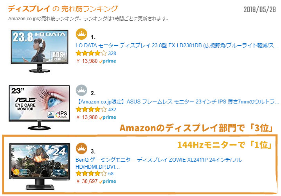
Task: Click the I-O DATA 23.8 monitor thumbnail
Action: pyautogui.click(x=40, y=51)
